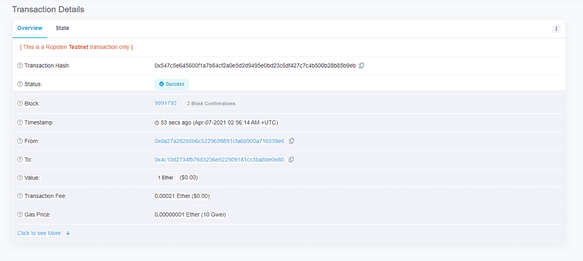Click the help icon beside From
Image resolution: width=583 pixels, height=261 pixels.
(20, 141)
